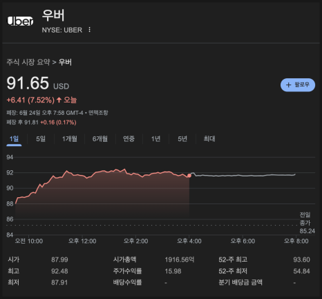The width and height of the screenshot is (322, 299).
Task: Click the 분기 배당금 금액 label
Action: (x=240, y=282)
